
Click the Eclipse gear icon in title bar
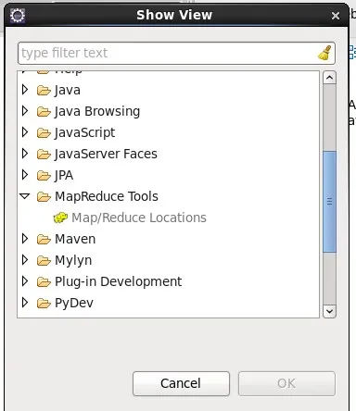point(18,16)
